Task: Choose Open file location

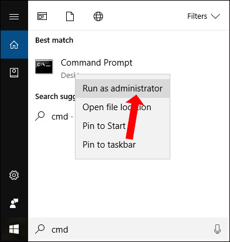Action: pos(122,107)
